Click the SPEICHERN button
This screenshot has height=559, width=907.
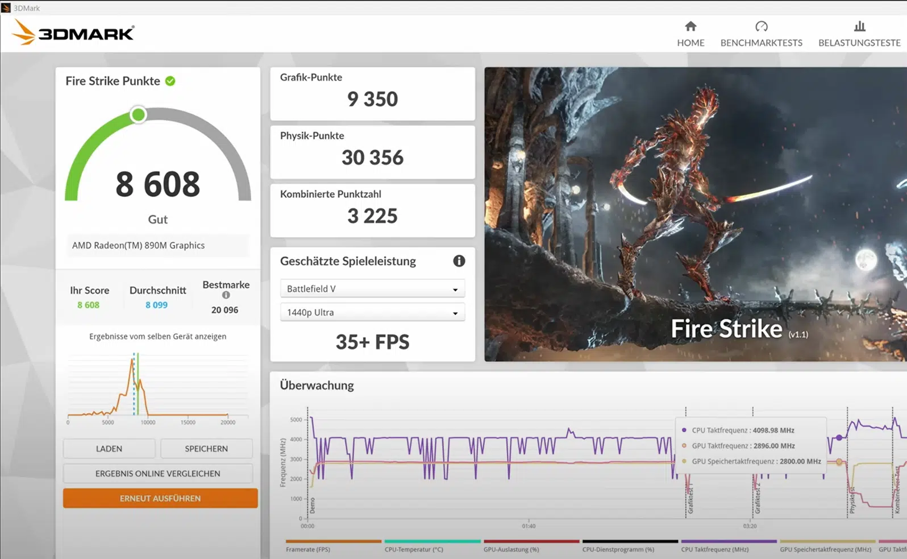(206, 449)
